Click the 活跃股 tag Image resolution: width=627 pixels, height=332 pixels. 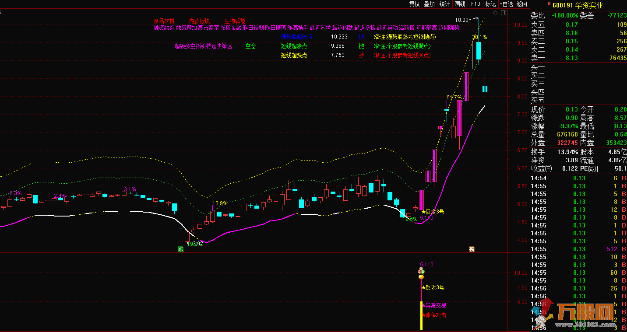click(x=406, y=28)
